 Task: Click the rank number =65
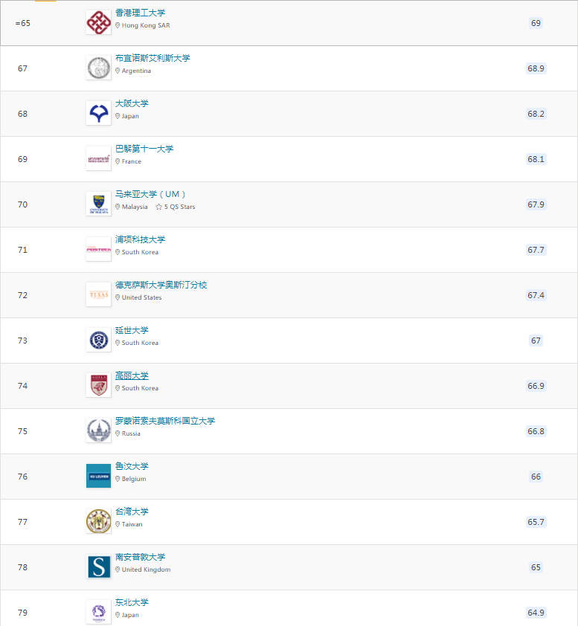[x=23, y=23]
